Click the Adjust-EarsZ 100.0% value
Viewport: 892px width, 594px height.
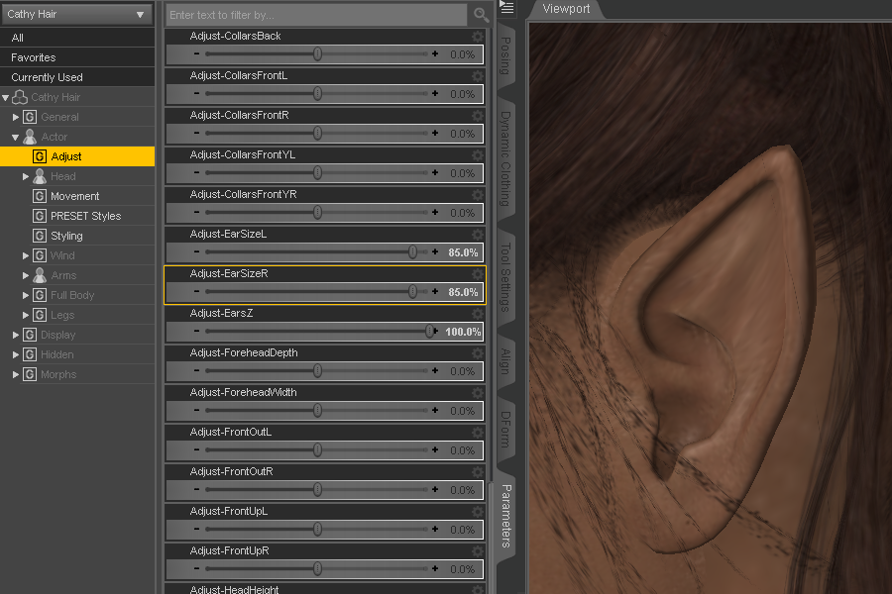pos(463,332)
